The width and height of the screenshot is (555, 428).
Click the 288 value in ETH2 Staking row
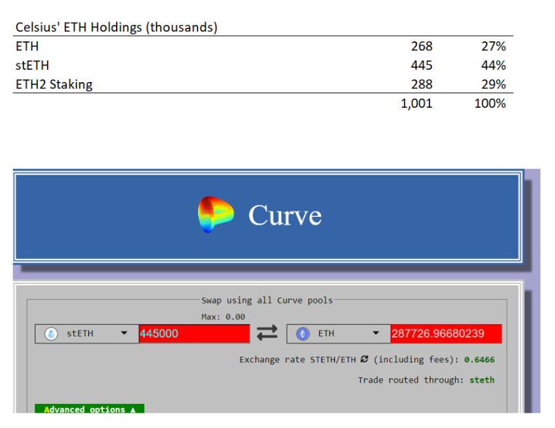(422, 85)
